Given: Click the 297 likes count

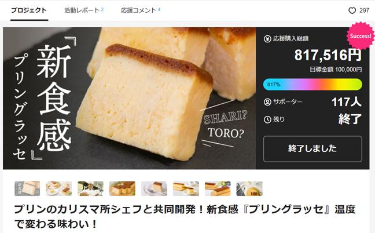Looking at the screenshot, I should click(x=364, y=10).
